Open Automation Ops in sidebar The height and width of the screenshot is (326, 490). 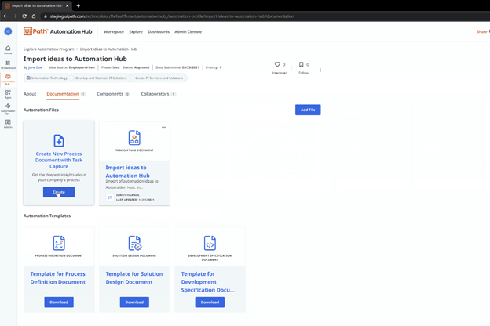click(x=8, y=109)
